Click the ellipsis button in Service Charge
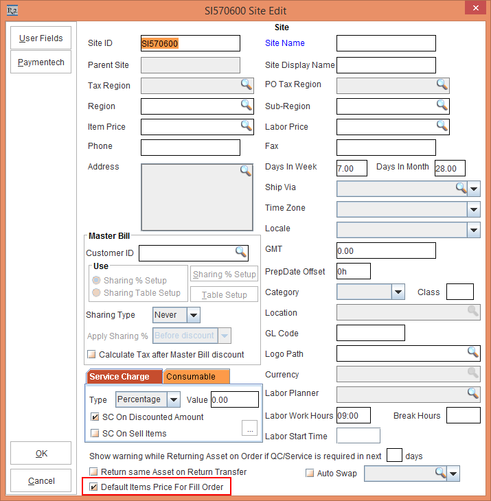Viewport: 491px width, 501px height. [250, 428]
